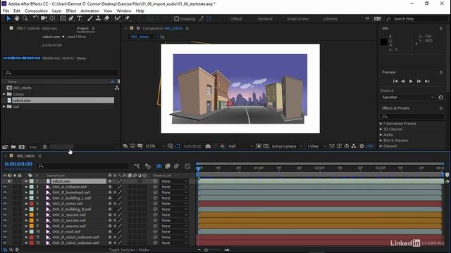451x253 pixels.
Task: Switch to the Standard workspace
Action: coord(265,19)
